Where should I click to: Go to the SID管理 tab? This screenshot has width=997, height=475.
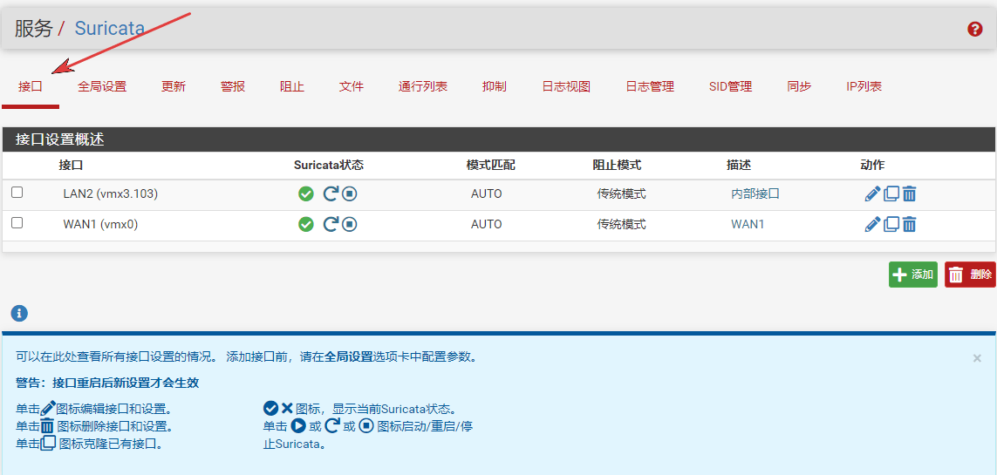[730, 86]
